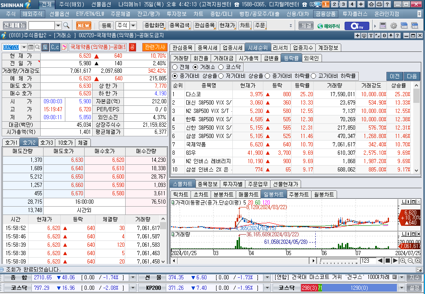
Task: Open settings gear in toolbar
Action: click(x=393, y=26)
